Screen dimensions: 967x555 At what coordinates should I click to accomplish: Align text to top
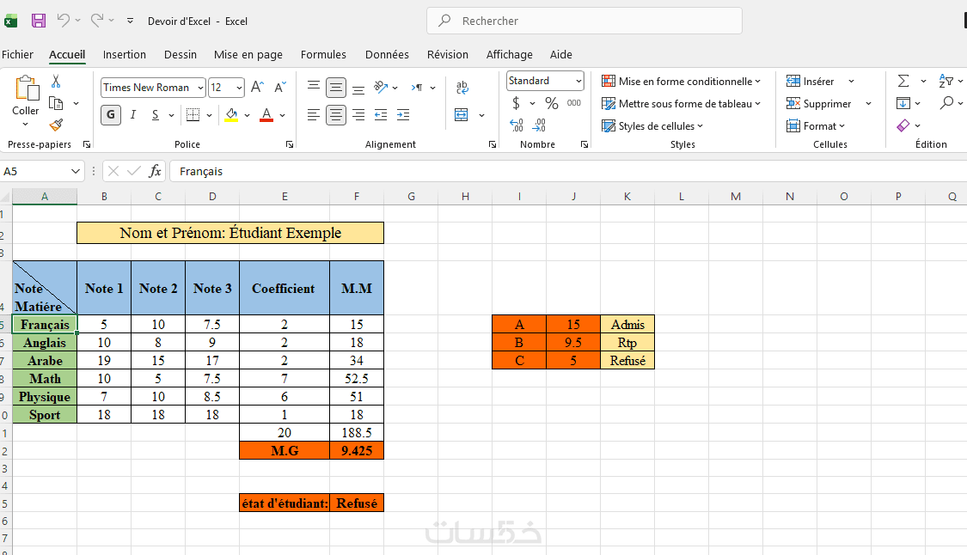click(x=314, y=87)
